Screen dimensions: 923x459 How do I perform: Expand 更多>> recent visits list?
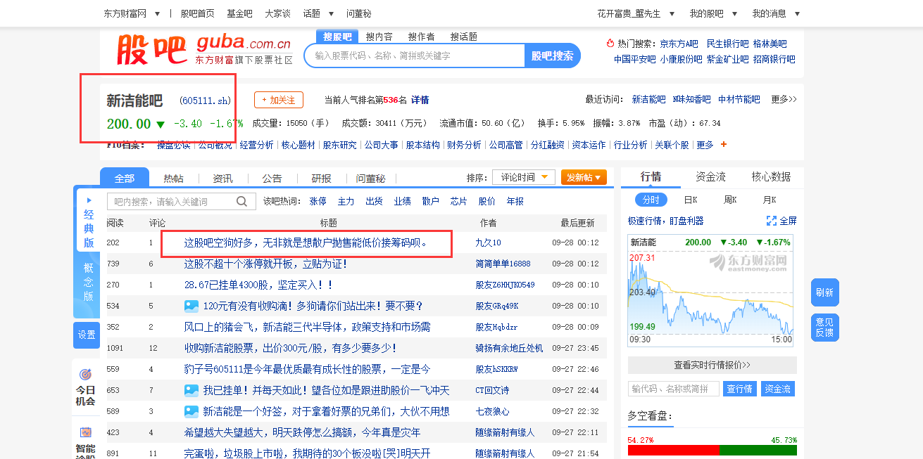point(784,100)
